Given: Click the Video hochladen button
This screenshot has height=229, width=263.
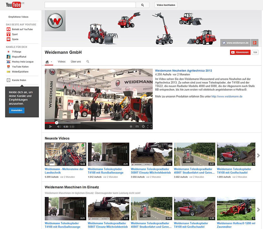Looking at the screenshot, I should click(x=166, y=5).
